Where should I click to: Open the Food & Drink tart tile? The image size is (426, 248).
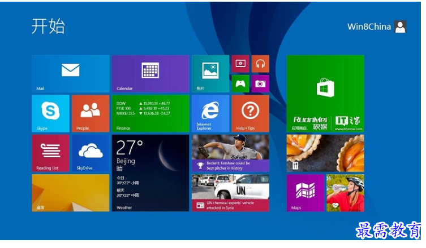point(325,153)
